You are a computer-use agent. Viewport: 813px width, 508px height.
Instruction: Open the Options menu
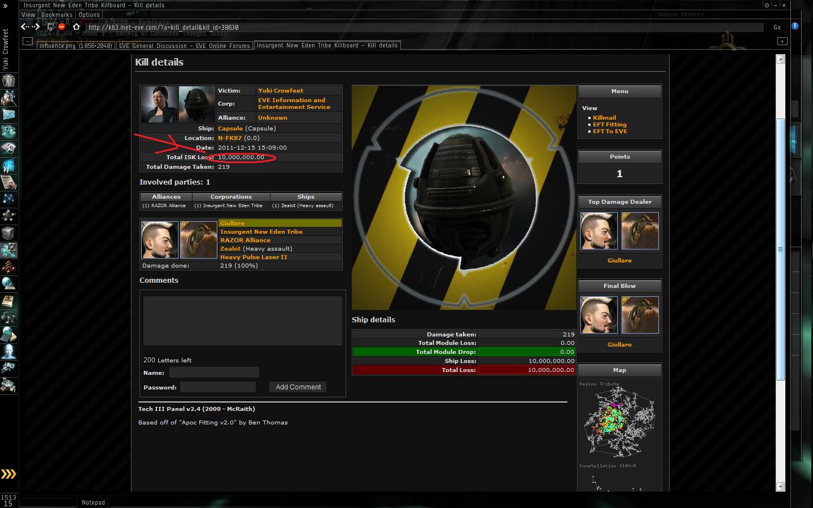point(89,15)
